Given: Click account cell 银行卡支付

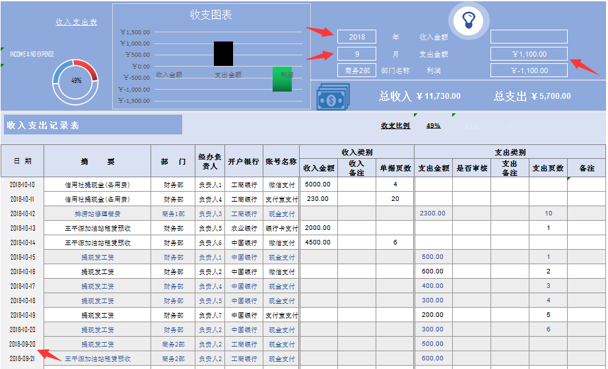Looking at the screenshot, I should pyautogui.click(x=281, y=228).
